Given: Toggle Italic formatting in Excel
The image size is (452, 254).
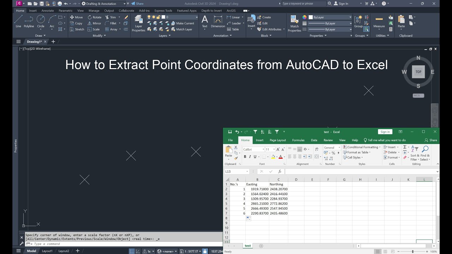Looking at the screenshot, I should [x=250, y=157].
